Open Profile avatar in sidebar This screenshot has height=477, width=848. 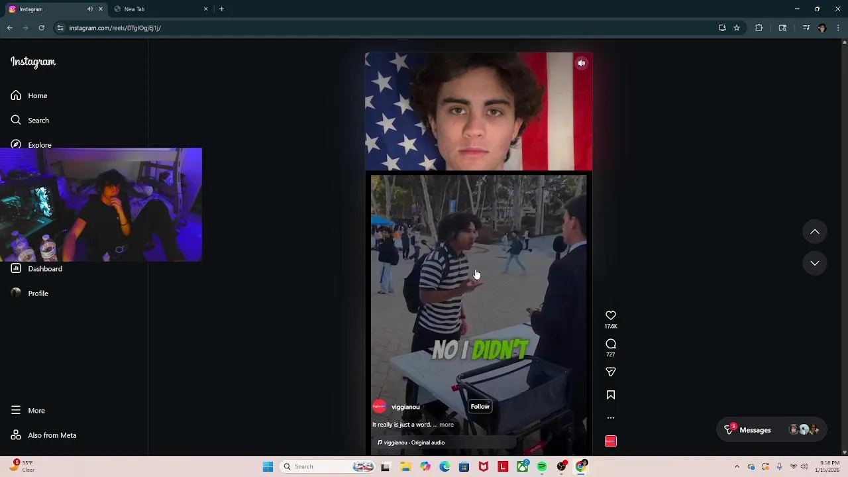[16, 293]
